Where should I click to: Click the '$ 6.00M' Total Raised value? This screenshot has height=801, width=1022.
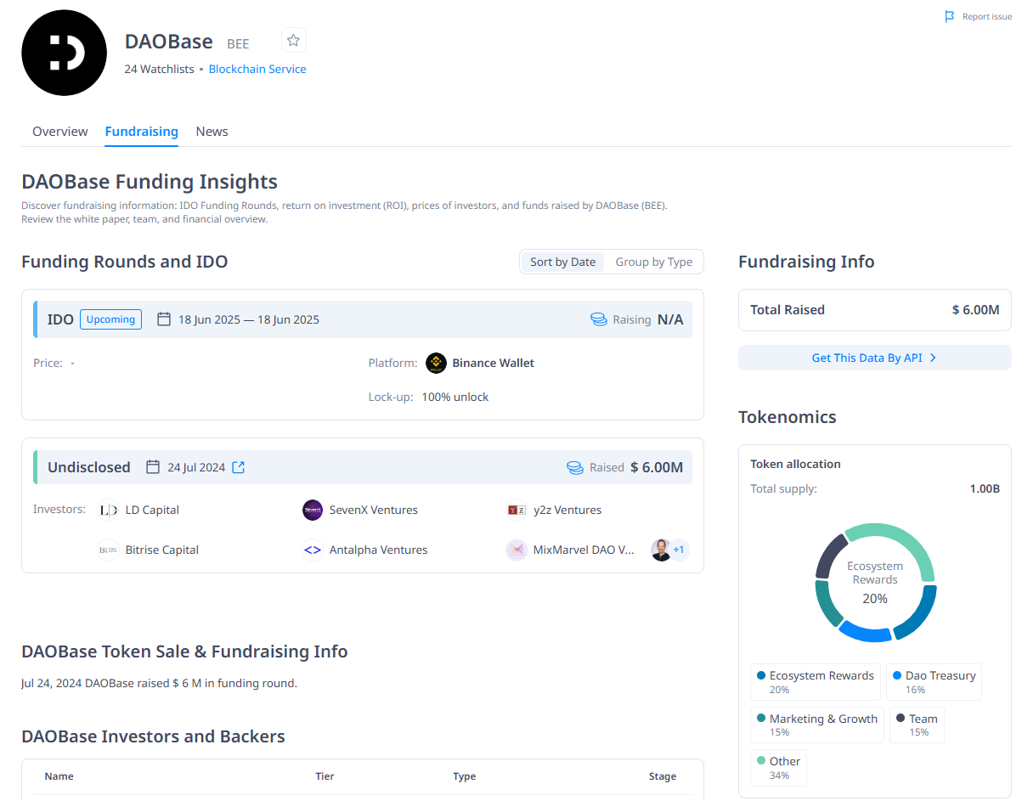[975, 310]
